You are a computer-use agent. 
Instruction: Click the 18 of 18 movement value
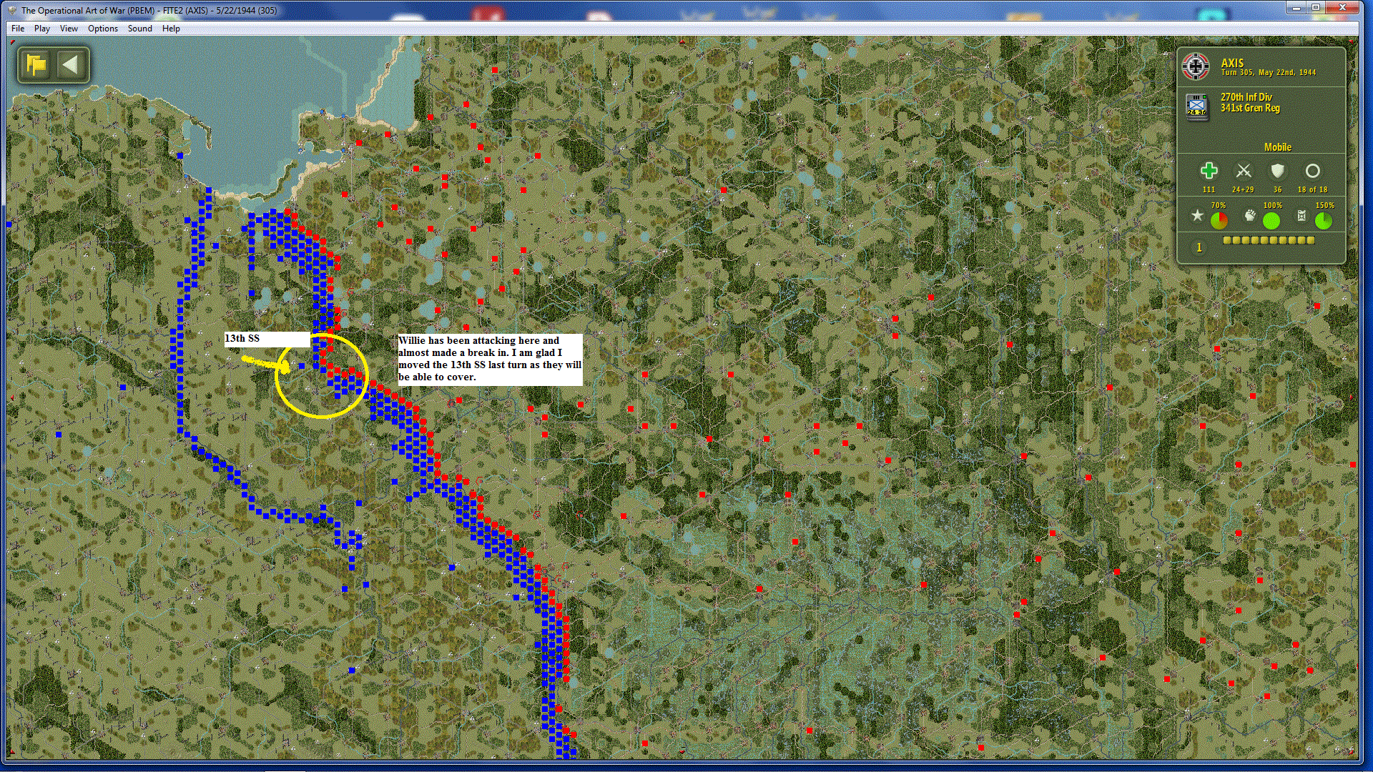pyautogui.click(x=1312, y=190)
